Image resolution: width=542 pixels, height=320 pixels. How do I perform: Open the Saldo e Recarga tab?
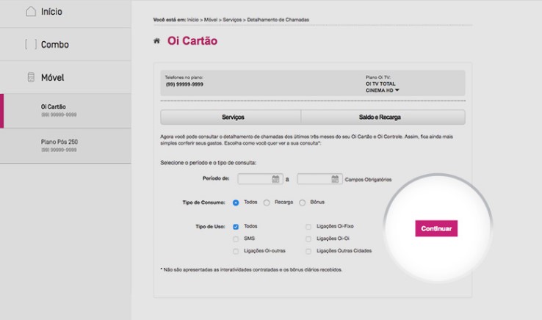click(383, 117)
